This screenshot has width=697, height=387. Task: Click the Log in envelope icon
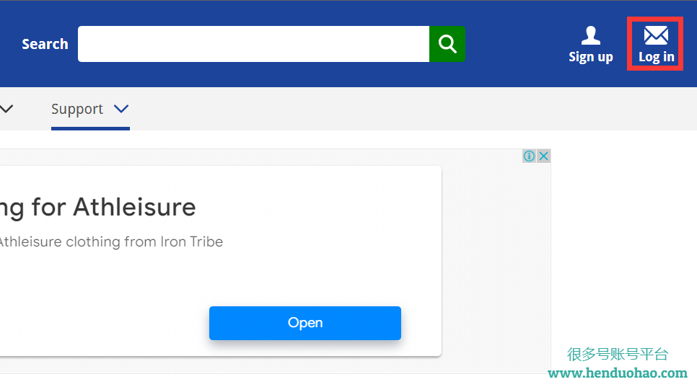pos(656,35)
